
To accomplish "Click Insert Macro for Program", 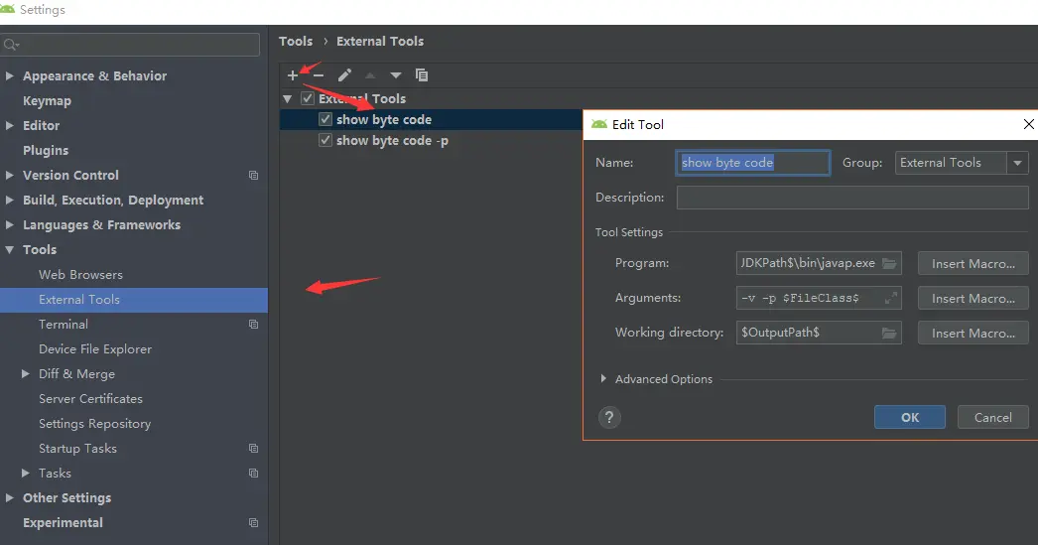I will pos(973,263).
